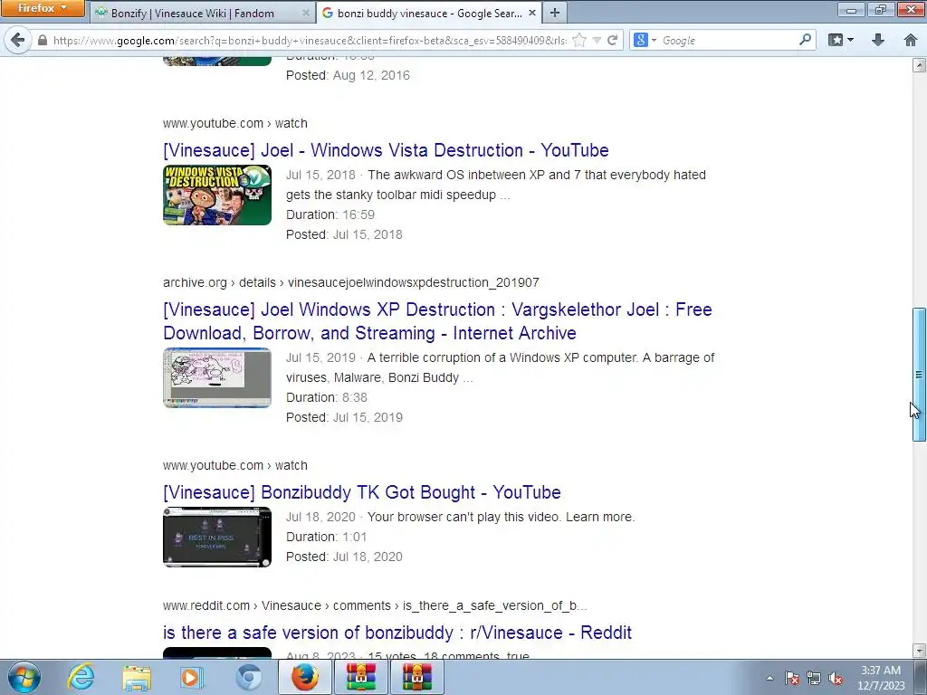This screenshot has height=695, width=927.
Task: Click the Duration: 8:38 text
Action: pyautogui.click(x=326, y=397)
